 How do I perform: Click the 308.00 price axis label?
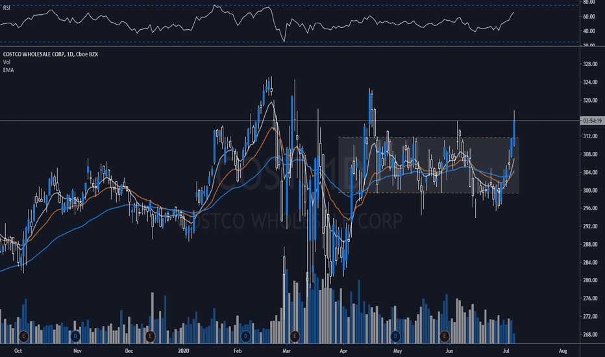[x=590, y=154]
